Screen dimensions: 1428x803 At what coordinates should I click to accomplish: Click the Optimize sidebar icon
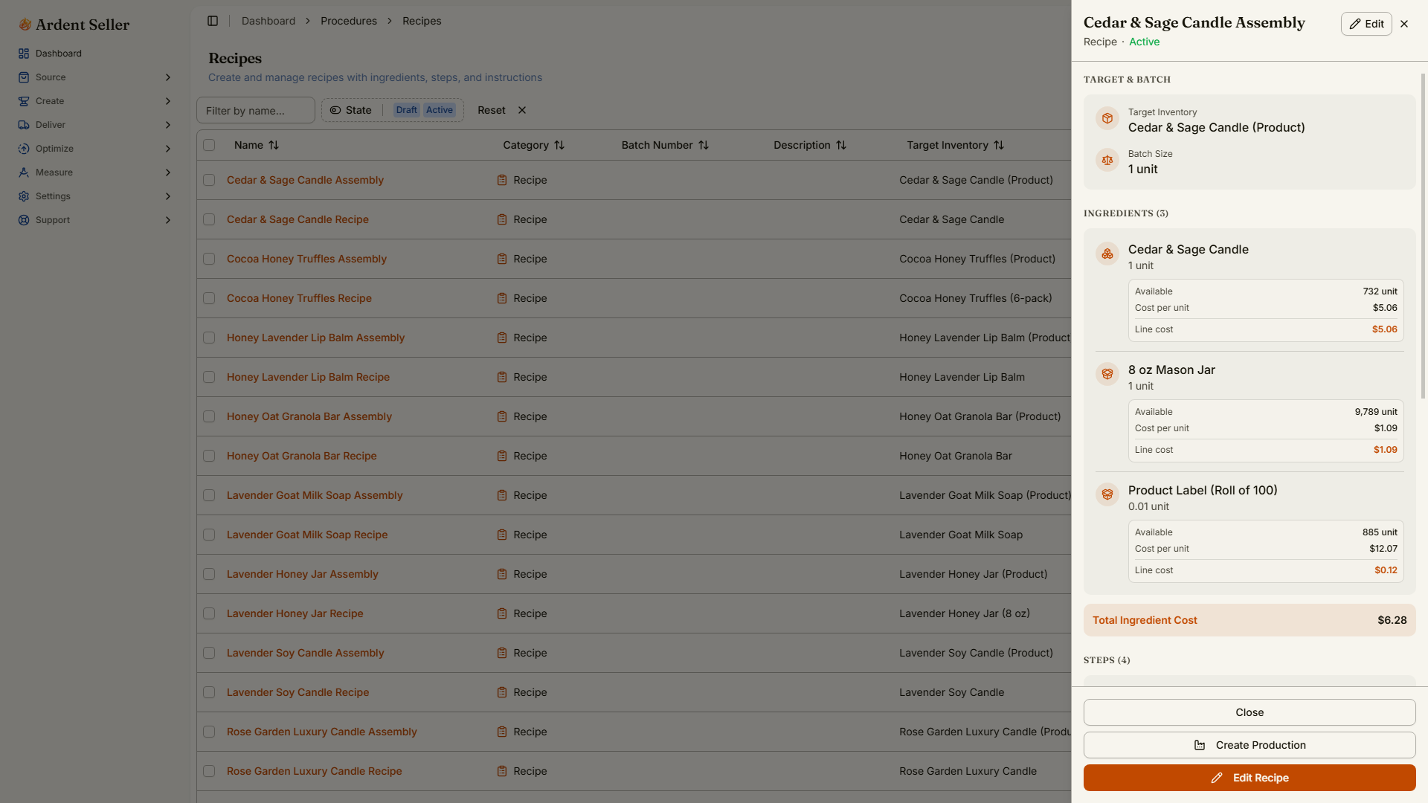[24, 149]
